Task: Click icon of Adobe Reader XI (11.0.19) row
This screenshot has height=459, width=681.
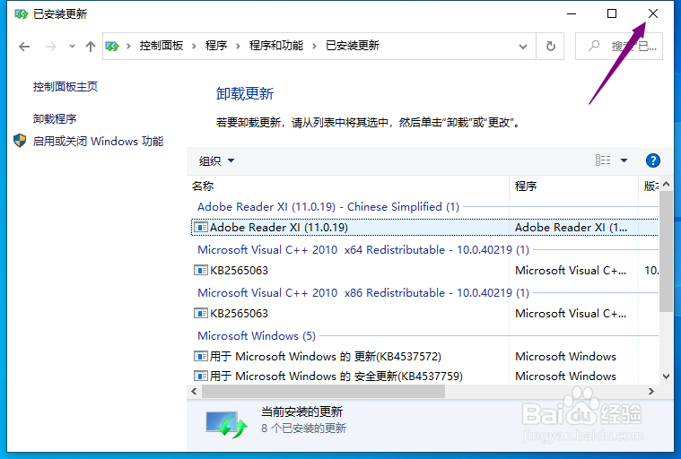Action: 200,228
